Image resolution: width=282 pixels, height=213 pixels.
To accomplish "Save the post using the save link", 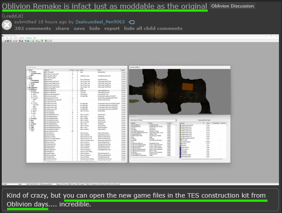I will 79,29.
